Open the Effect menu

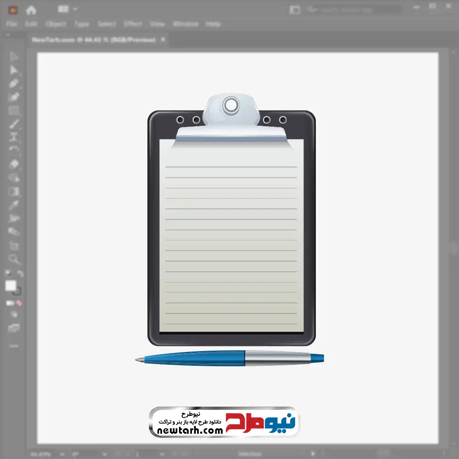pos(133,24)
